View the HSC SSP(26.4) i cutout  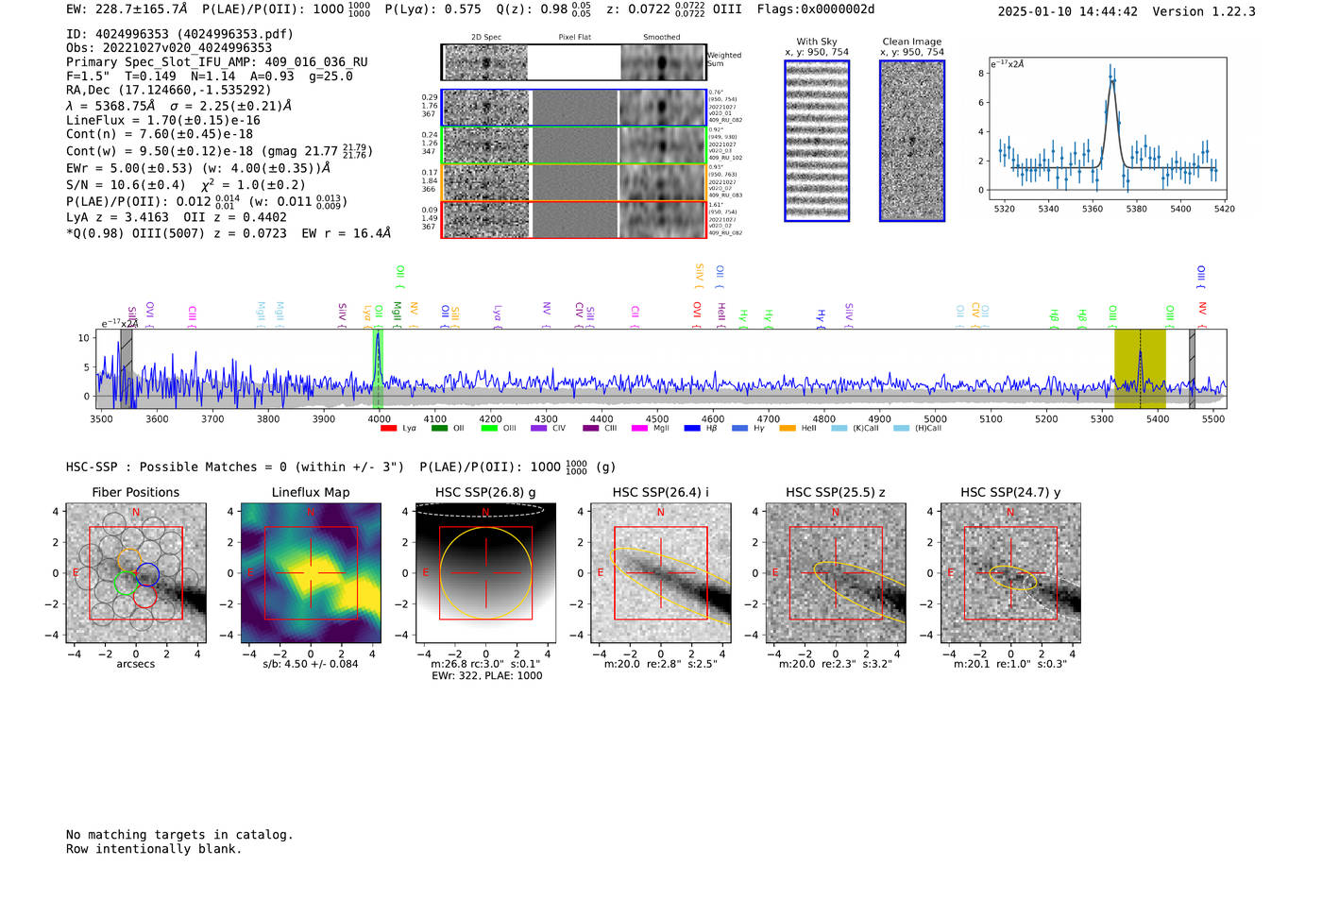coord(661,573)
